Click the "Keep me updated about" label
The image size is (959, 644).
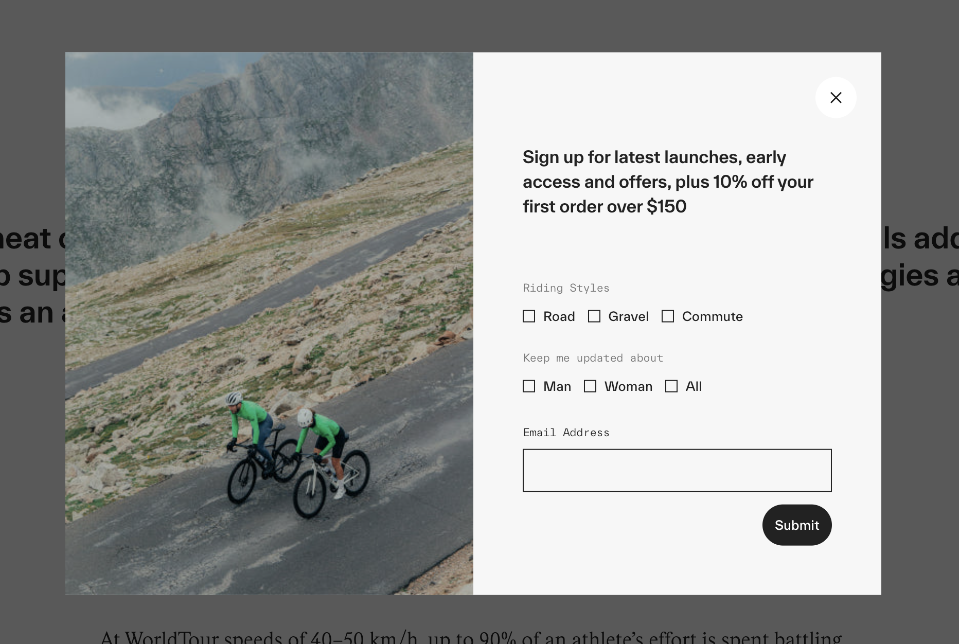(593, 358)
